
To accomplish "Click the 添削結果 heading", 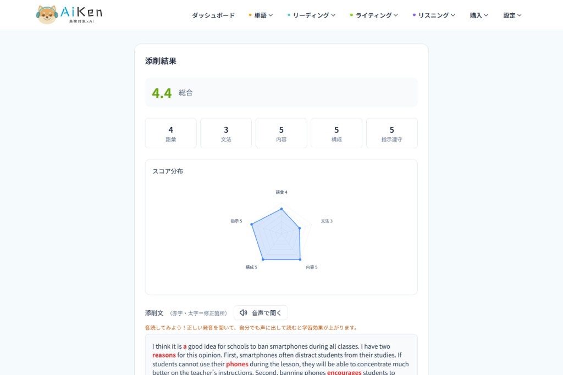I will [161, 61].
